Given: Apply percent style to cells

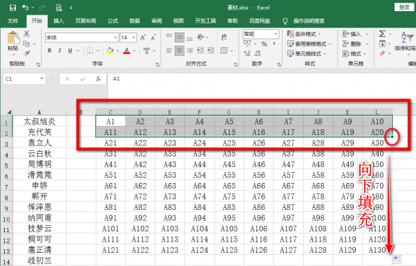Looking at the screenshot, I should [264, 44].
